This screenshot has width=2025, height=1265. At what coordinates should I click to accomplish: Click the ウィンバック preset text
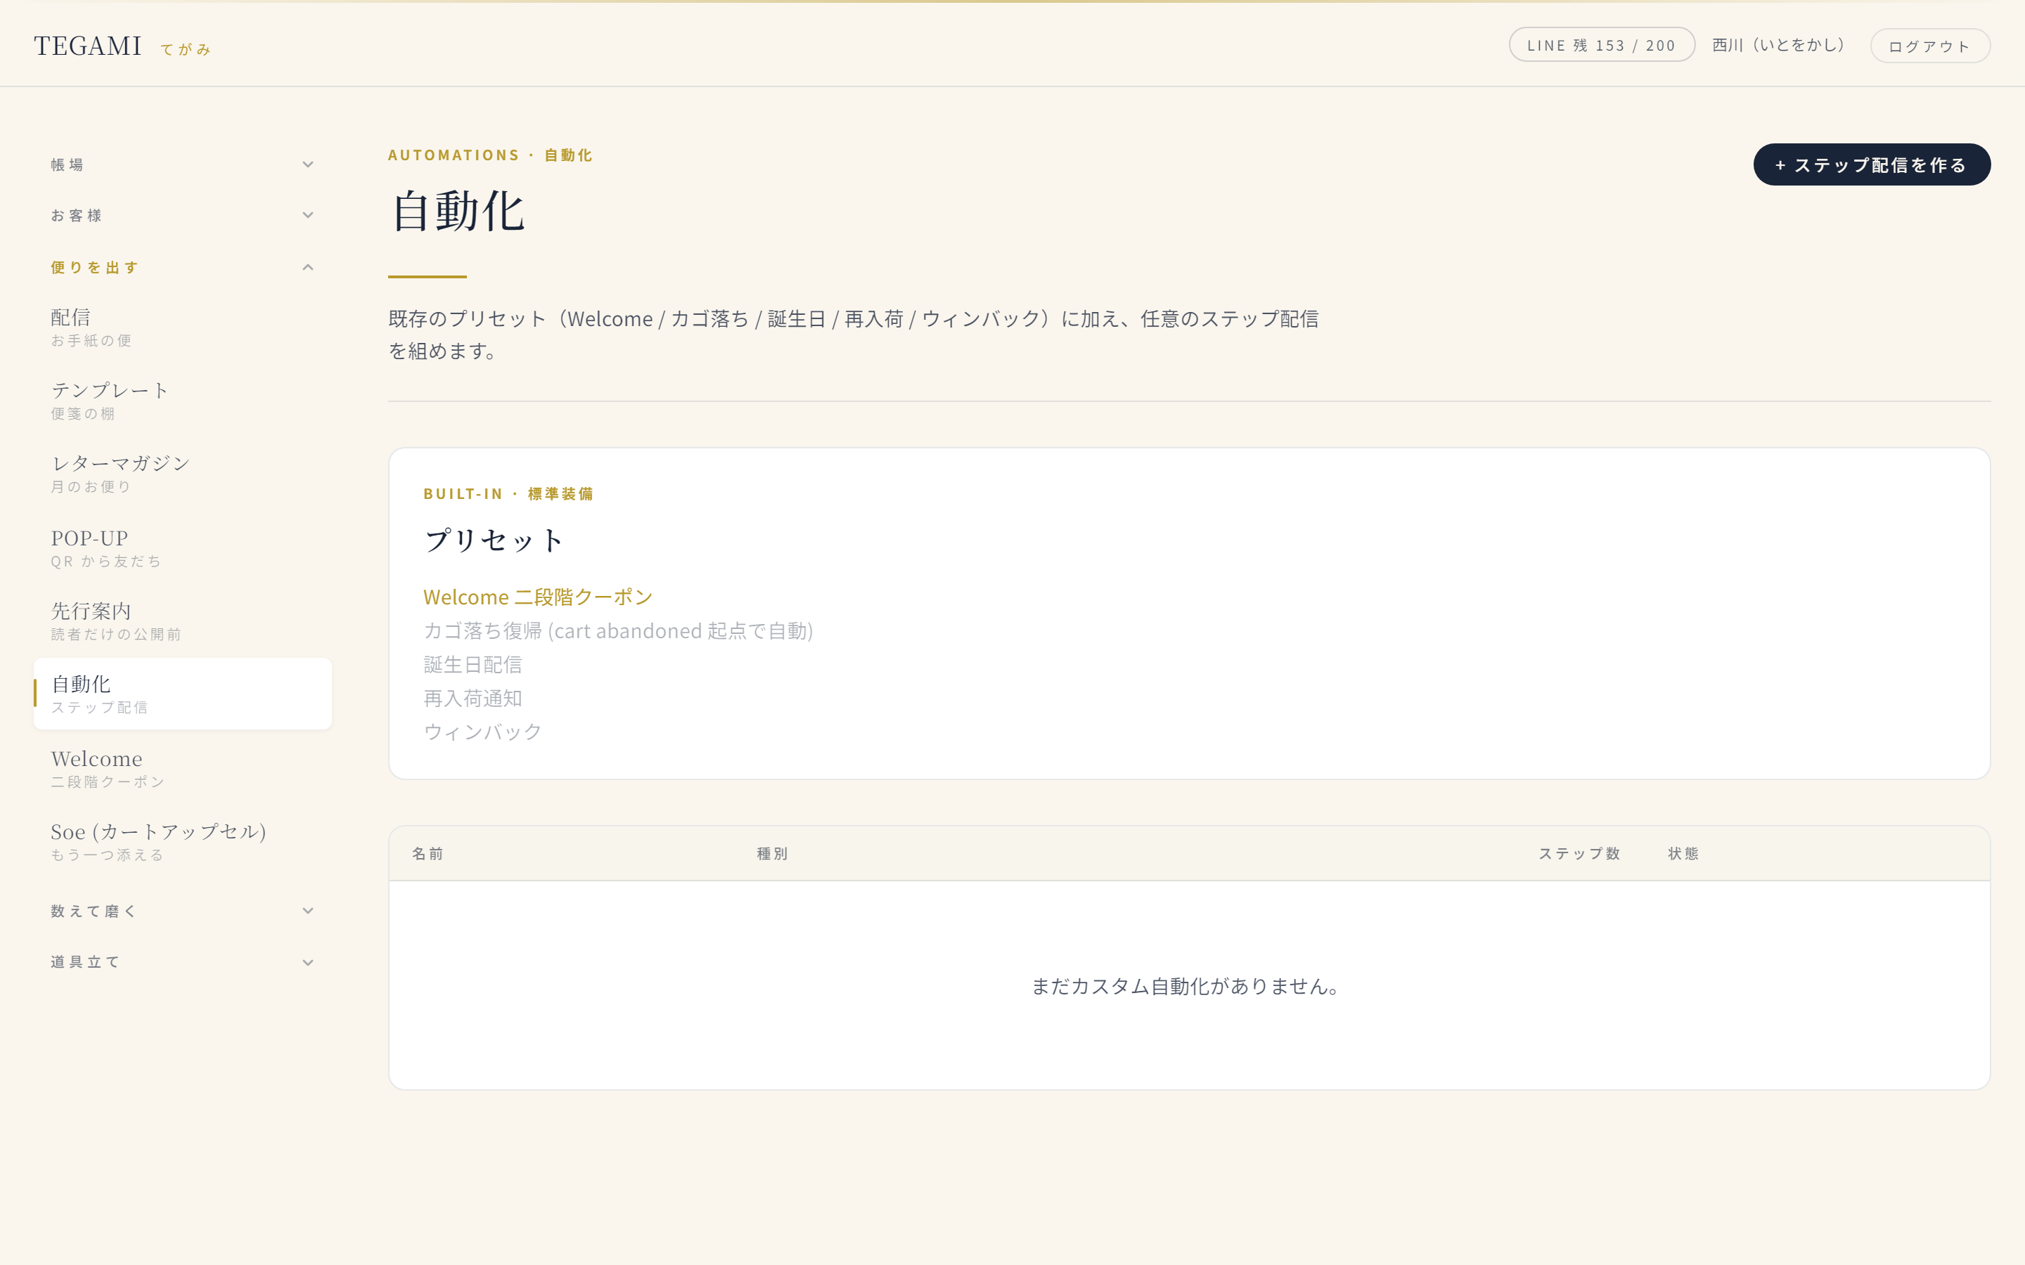(483, 732)
